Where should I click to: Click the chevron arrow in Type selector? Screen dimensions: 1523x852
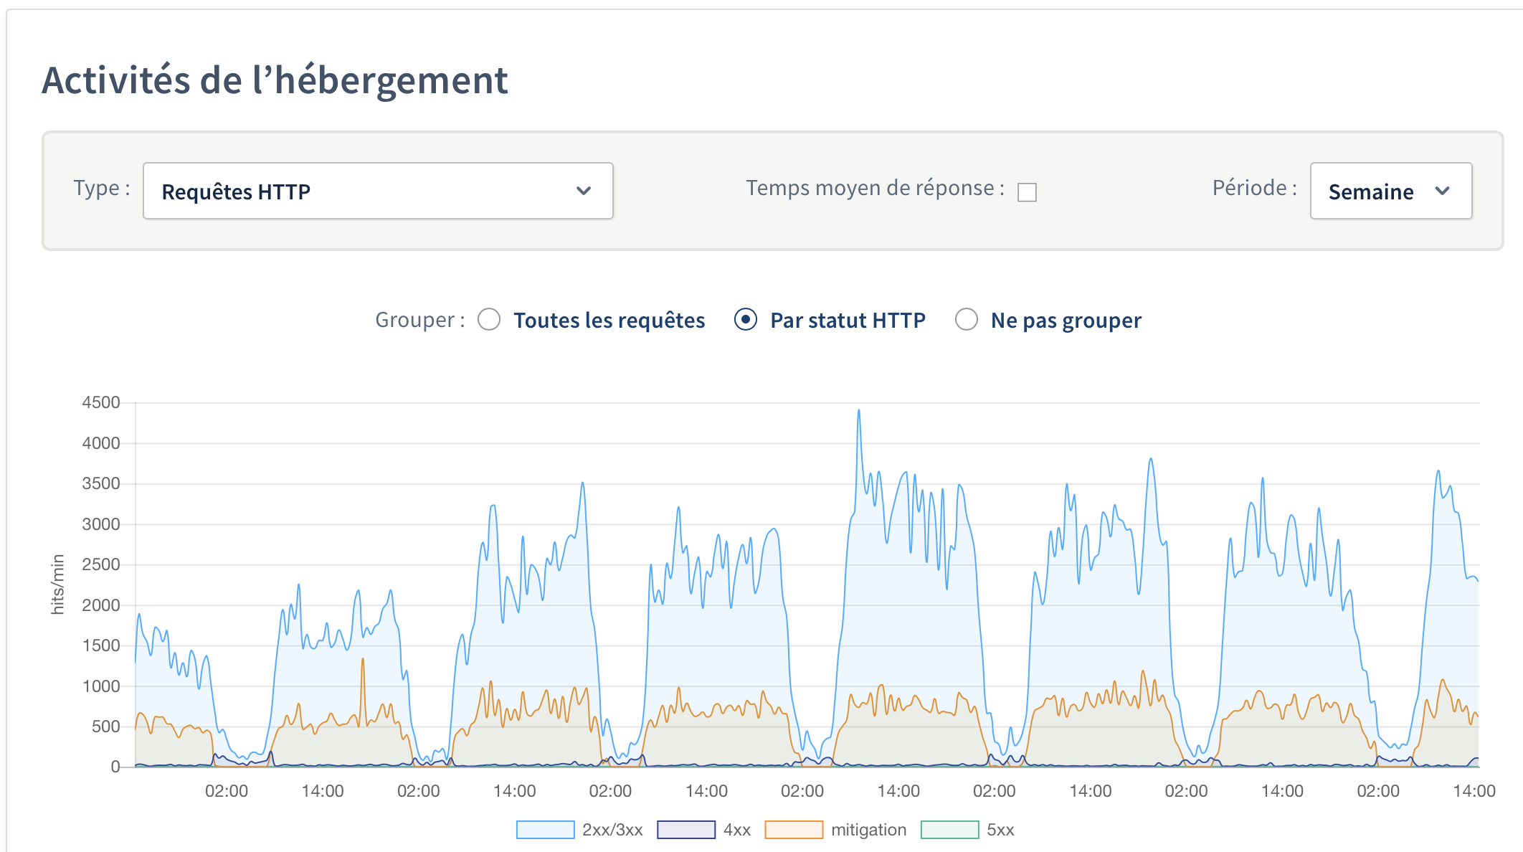tap(584, 191)
